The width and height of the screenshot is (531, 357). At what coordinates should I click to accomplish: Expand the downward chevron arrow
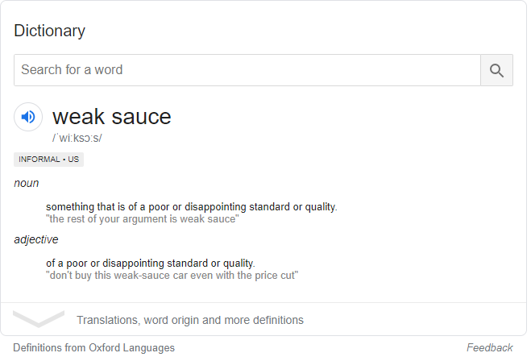(39, 318)
